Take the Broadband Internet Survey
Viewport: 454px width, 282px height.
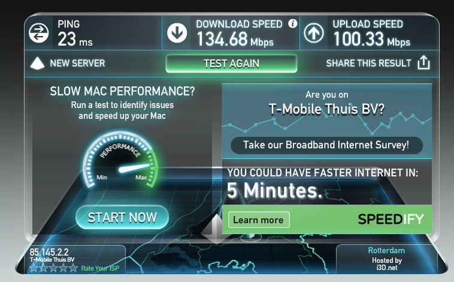pos(326,145)
